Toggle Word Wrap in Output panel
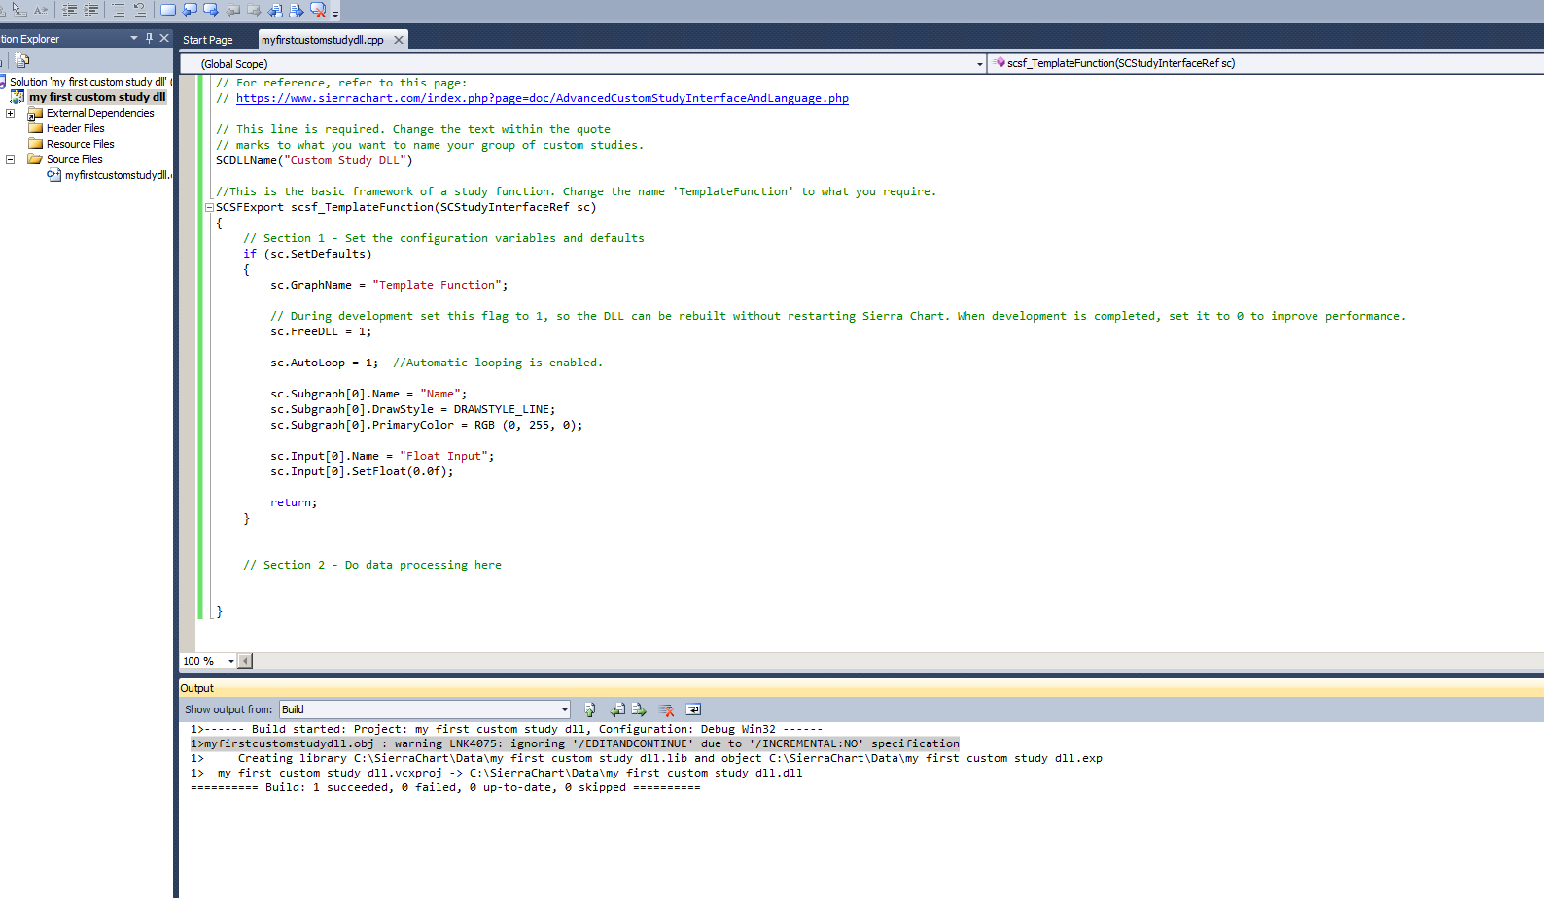 pos(693,709)
